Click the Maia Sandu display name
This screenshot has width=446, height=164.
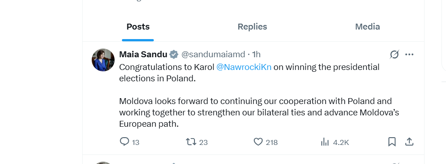click(143, 54)
